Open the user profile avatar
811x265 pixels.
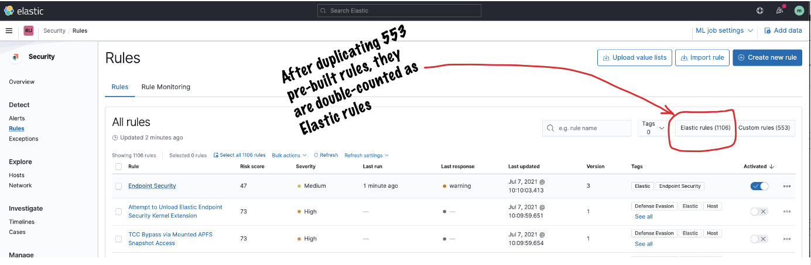pos(799,11)
